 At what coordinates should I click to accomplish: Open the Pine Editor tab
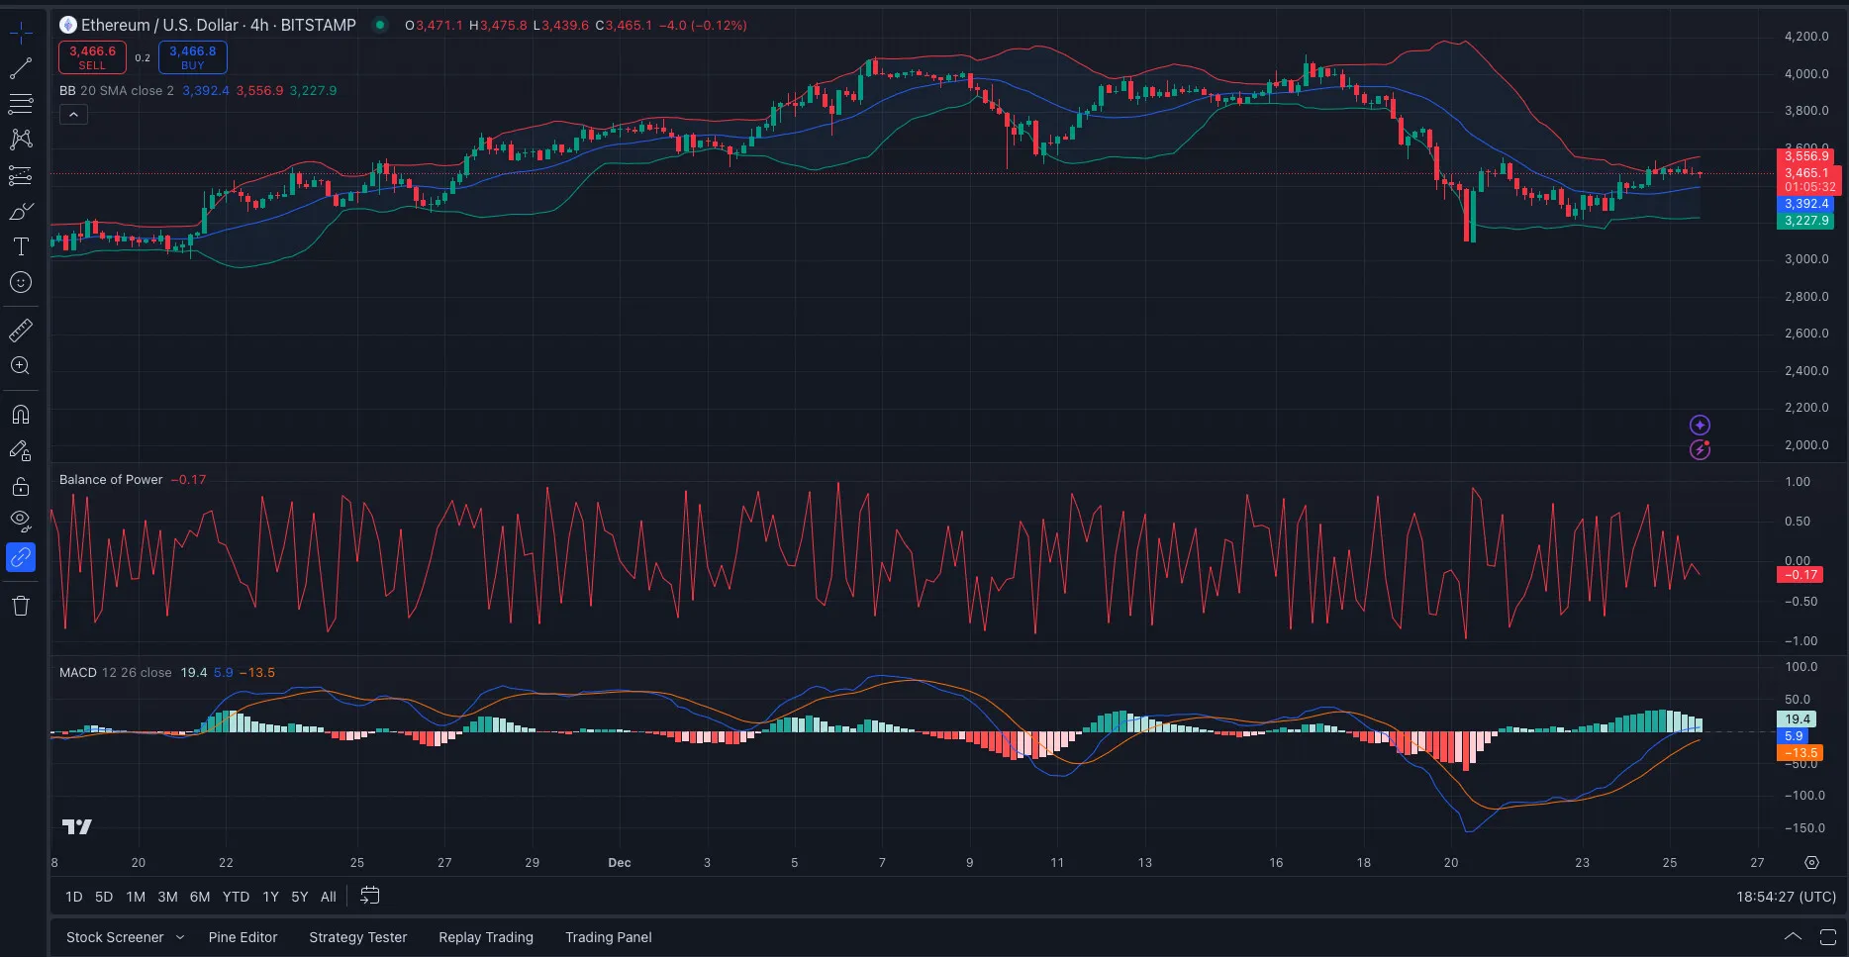point(243,937)
